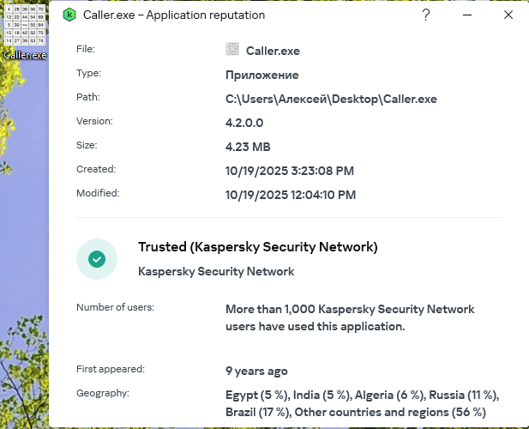Click the Desktop\Caller.exe file path value

click(x=331, y=99)
